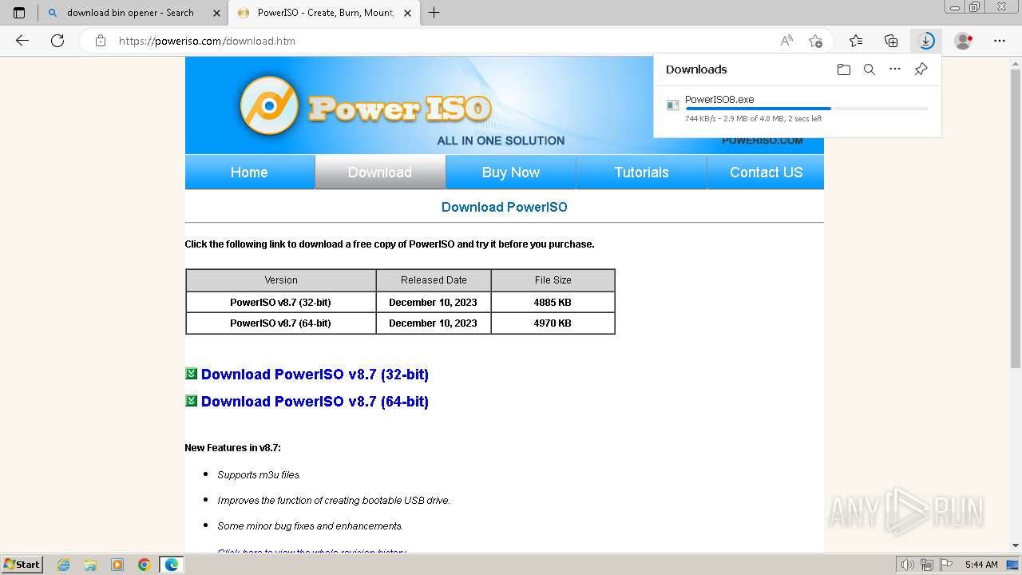Click the 4885 KB file size cell
1022x575 pixels.
[553, 303]
